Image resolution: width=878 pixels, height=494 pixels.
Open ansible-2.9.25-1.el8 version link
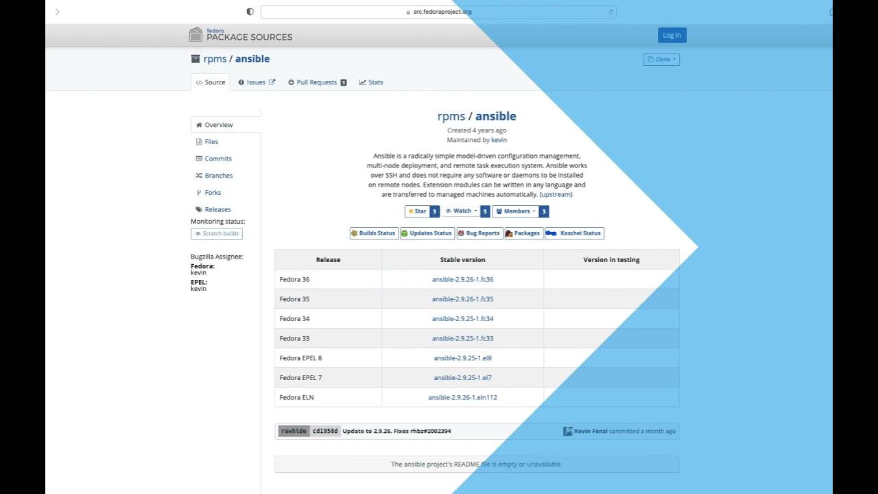[463, 358]
